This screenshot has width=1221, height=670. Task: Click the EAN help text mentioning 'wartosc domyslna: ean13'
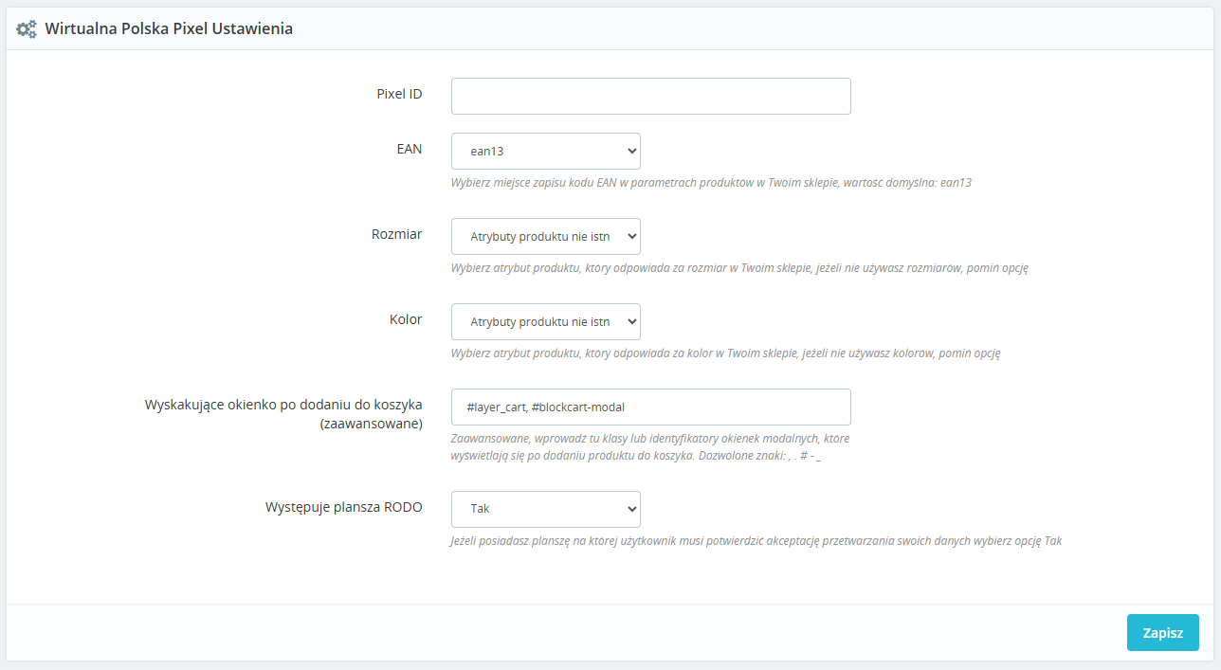pyautogui.click(x=712, y=182)
